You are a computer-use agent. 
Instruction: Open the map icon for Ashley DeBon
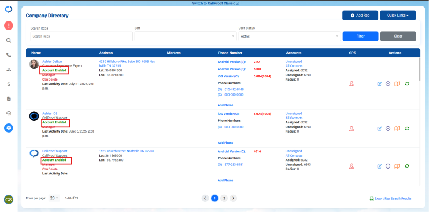[397, 84]
